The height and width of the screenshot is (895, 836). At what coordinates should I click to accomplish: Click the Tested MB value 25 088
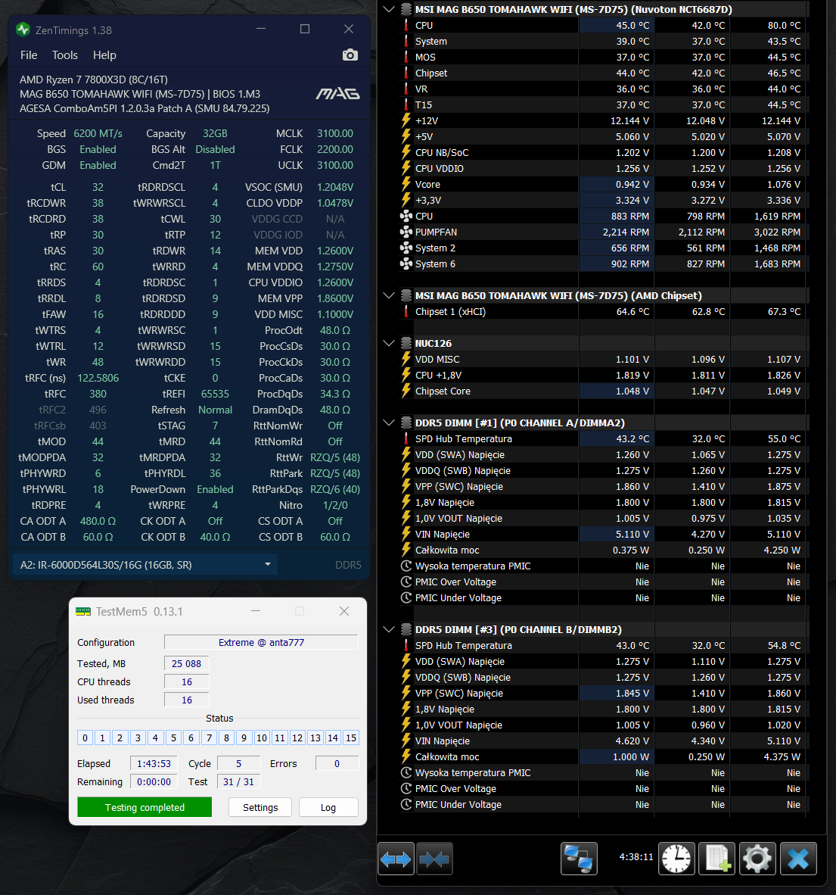coord(186,663)
